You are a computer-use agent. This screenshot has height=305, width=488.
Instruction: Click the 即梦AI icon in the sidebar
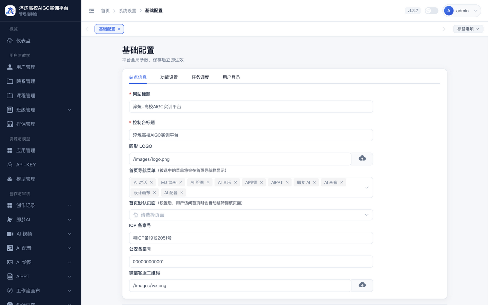(x=10, y=220)
